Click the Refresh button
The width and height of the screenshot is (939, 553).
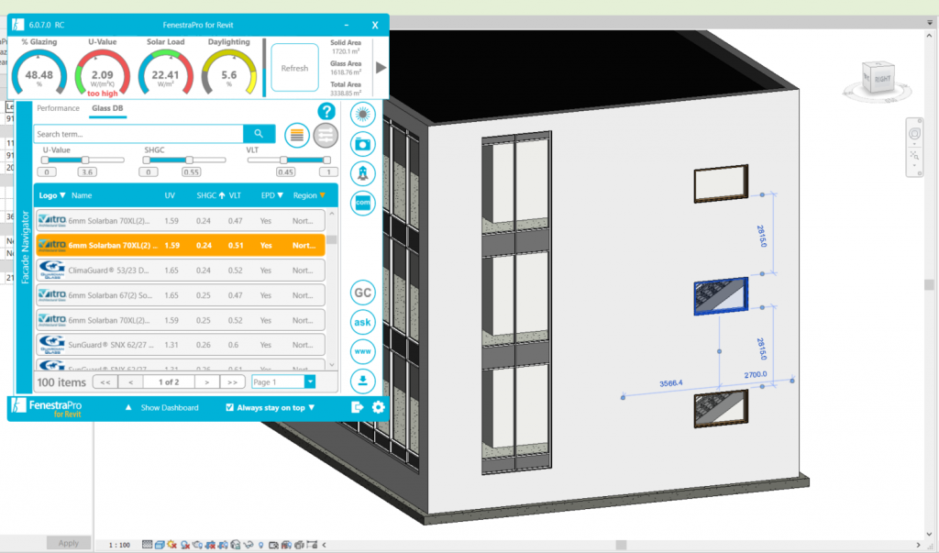pos(294,68)
